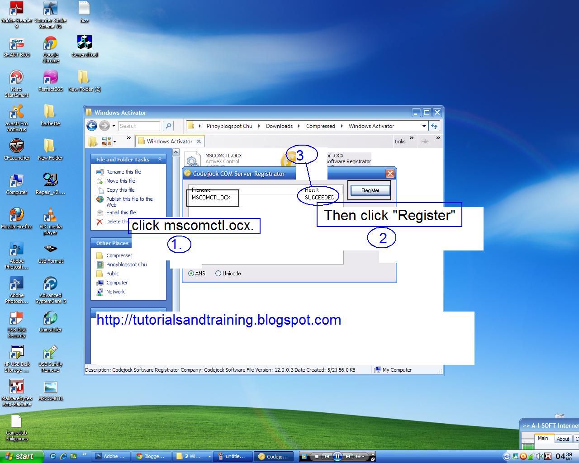
Task: Open VLC media player shortcut
Action: tap(50, 222)
